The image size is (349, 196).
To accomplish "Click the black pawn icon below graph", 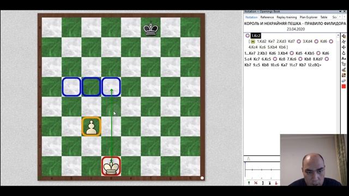I will [269, 183].
